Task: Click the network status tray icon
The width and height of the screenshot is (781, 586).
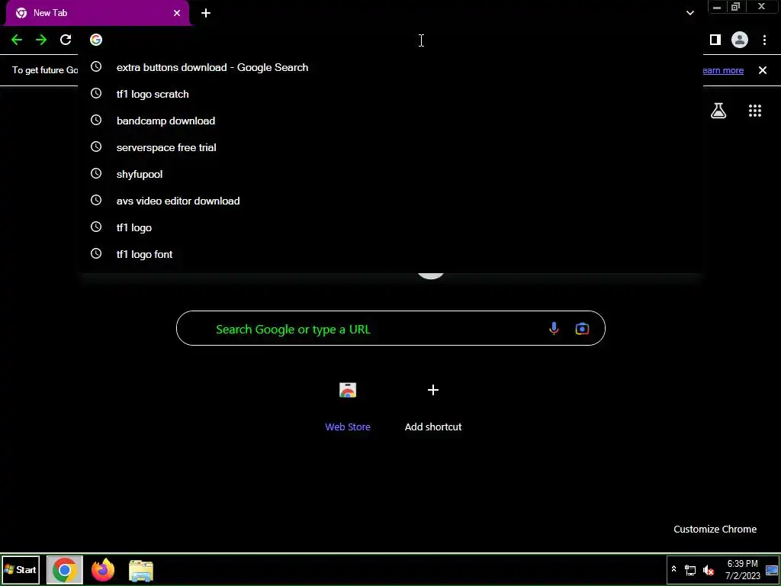Action: [x=689, y=570]
